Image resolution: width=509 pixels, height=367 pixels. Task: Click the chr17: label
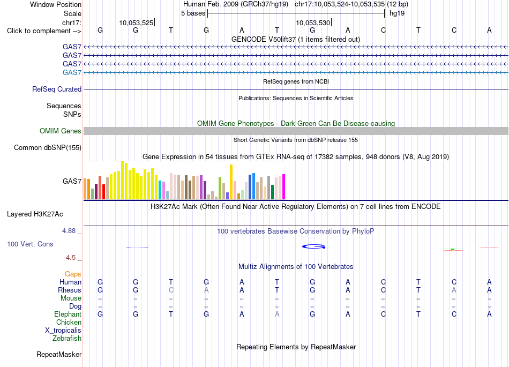click(x=72, y=23)
